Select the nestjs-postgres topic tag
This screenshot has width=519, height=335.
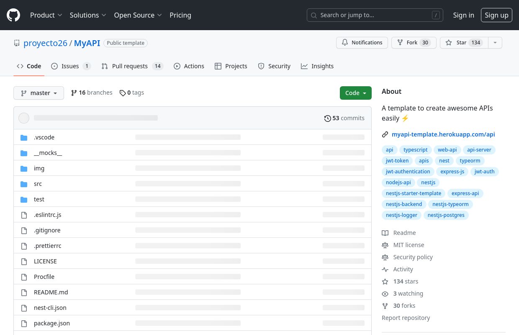pos(446,215)
